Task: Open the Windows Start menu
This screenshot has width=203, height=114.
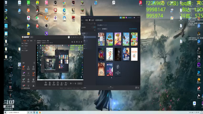Action: tap(5, 112)
